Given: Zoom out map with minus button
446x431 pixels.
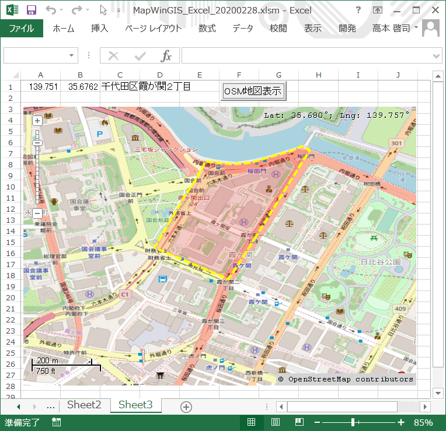Looking at the screenshot, I should [x=37, y=213].
